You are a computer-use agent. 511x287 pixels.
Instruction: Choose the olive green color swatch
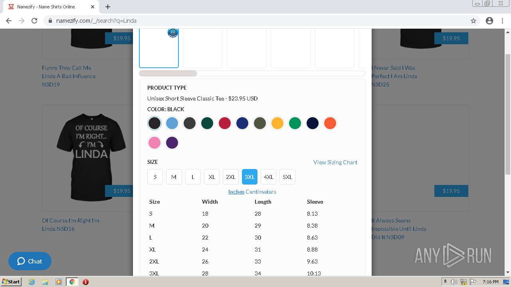click(260, 123)
